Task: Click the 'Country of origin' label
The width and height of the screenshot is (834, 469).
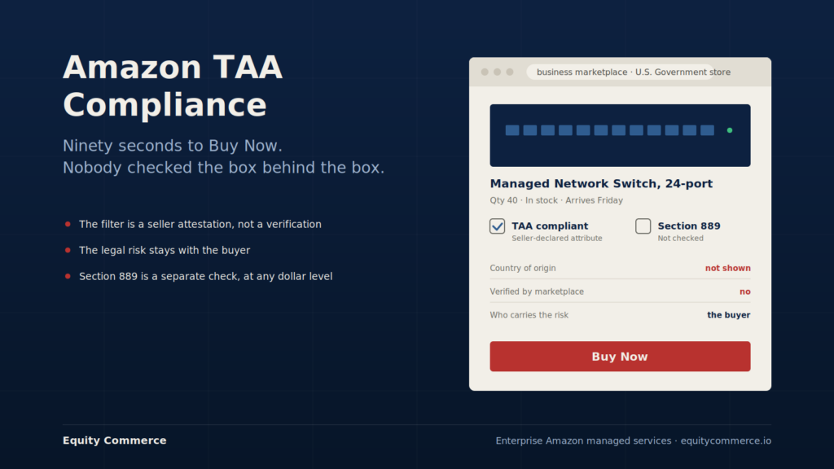Action: coord(523,268)
